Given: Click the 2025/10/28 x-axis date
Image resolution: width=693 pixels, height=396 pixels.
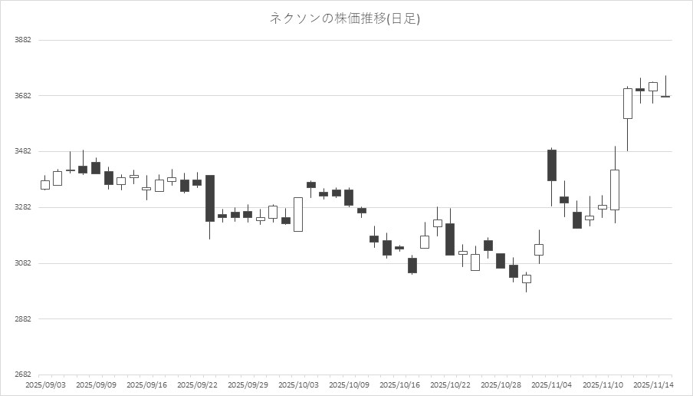Looking at the screenshot, I should (x=501, y=384).
